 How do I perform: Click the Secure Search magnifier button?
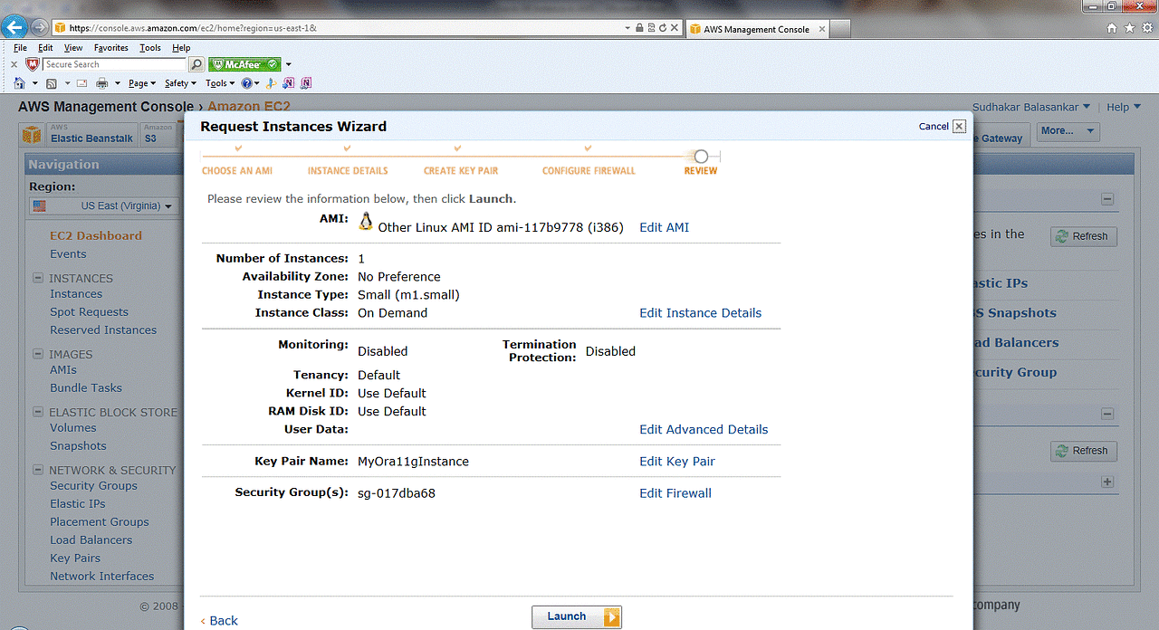pyautogui.click(x=196, y=64)
